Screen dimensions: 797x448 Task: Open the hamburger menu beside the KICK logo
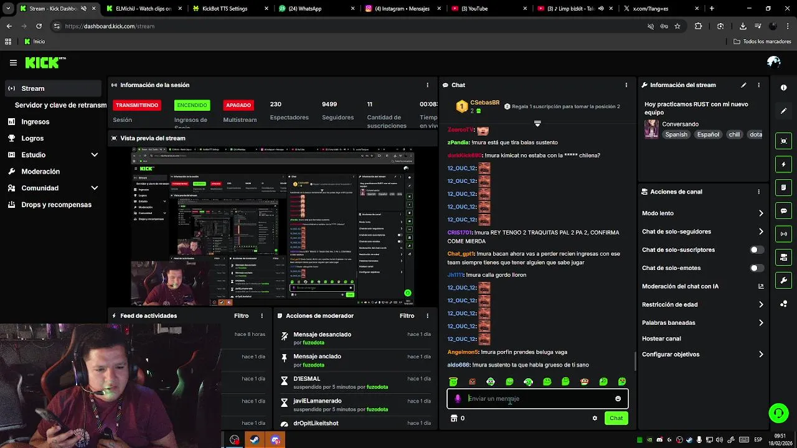coord(13,63)
